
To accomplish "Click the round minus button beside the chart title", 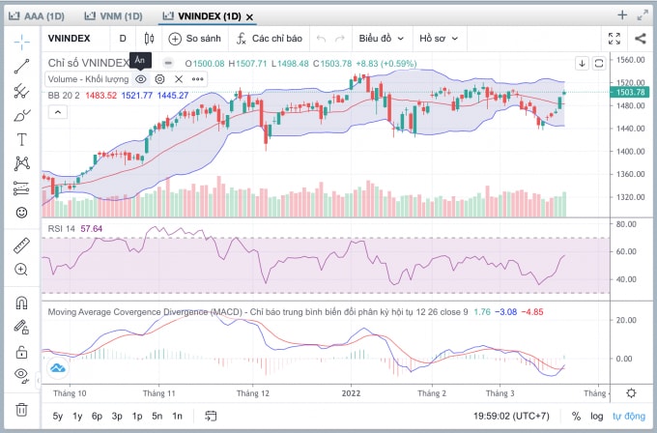I will point(168,63).
